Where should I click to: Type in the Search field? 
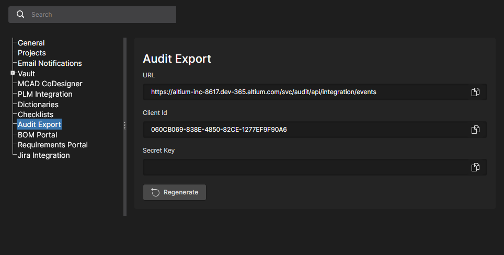click(99, 15)
